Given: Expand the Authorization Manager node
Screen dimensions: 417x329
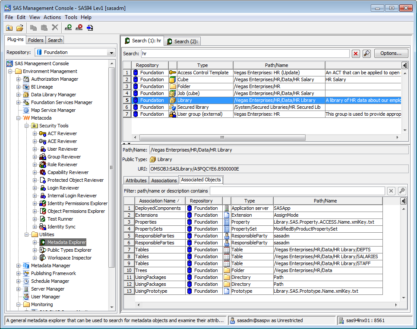Looking at the screenshot, I should coord(19,79).
